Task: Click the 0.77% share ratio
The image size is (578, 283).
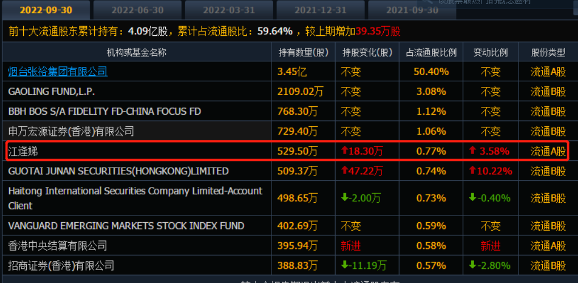Action: coord(432,151)
